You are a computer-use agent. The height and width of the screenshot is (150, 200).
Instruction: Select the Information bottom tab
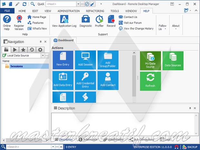point(88,140)
